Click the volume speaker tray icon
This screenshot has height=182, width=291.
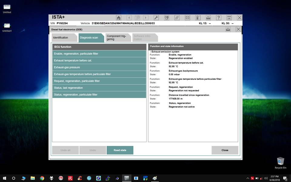click(x=266, y=178)
